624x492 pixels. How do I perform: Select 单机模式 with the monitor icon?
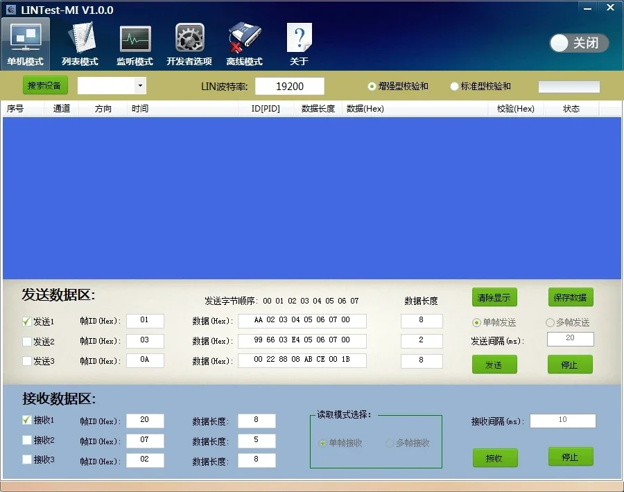[26, 42]
